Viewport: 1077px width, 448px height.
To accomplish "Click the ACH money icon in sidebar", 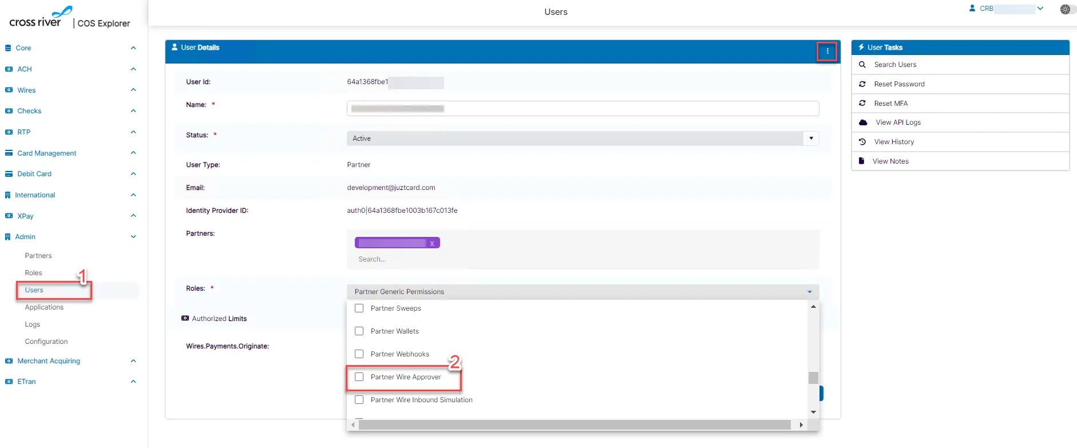I will (x=9, y=69).
